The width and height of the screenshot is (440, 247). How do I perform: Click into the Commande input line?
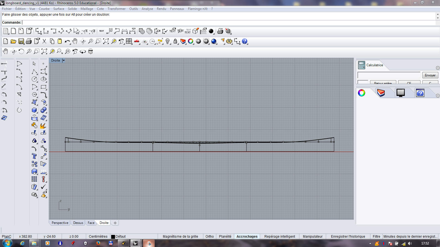point(220,23)
